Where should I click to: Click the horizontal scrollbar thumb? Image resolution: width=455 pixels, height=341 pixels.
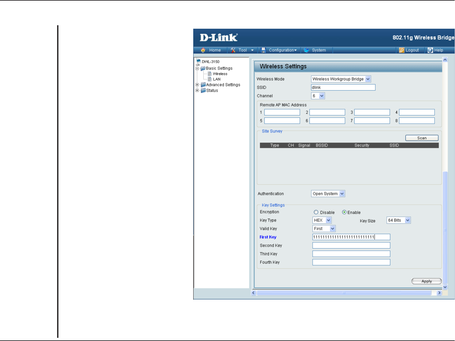[x=344, y=293]
